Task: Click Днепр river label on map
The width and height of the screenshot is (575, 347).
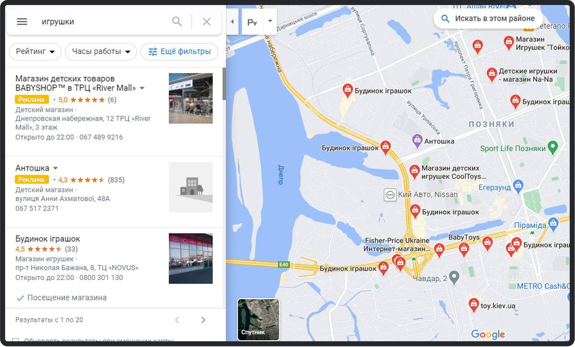Action: click(x=280, y=174)
